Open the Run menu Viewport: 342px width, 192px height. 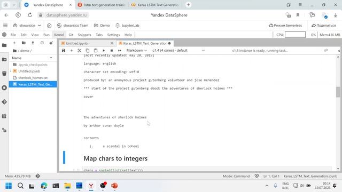pyautogui.click(x=46, y=35)
